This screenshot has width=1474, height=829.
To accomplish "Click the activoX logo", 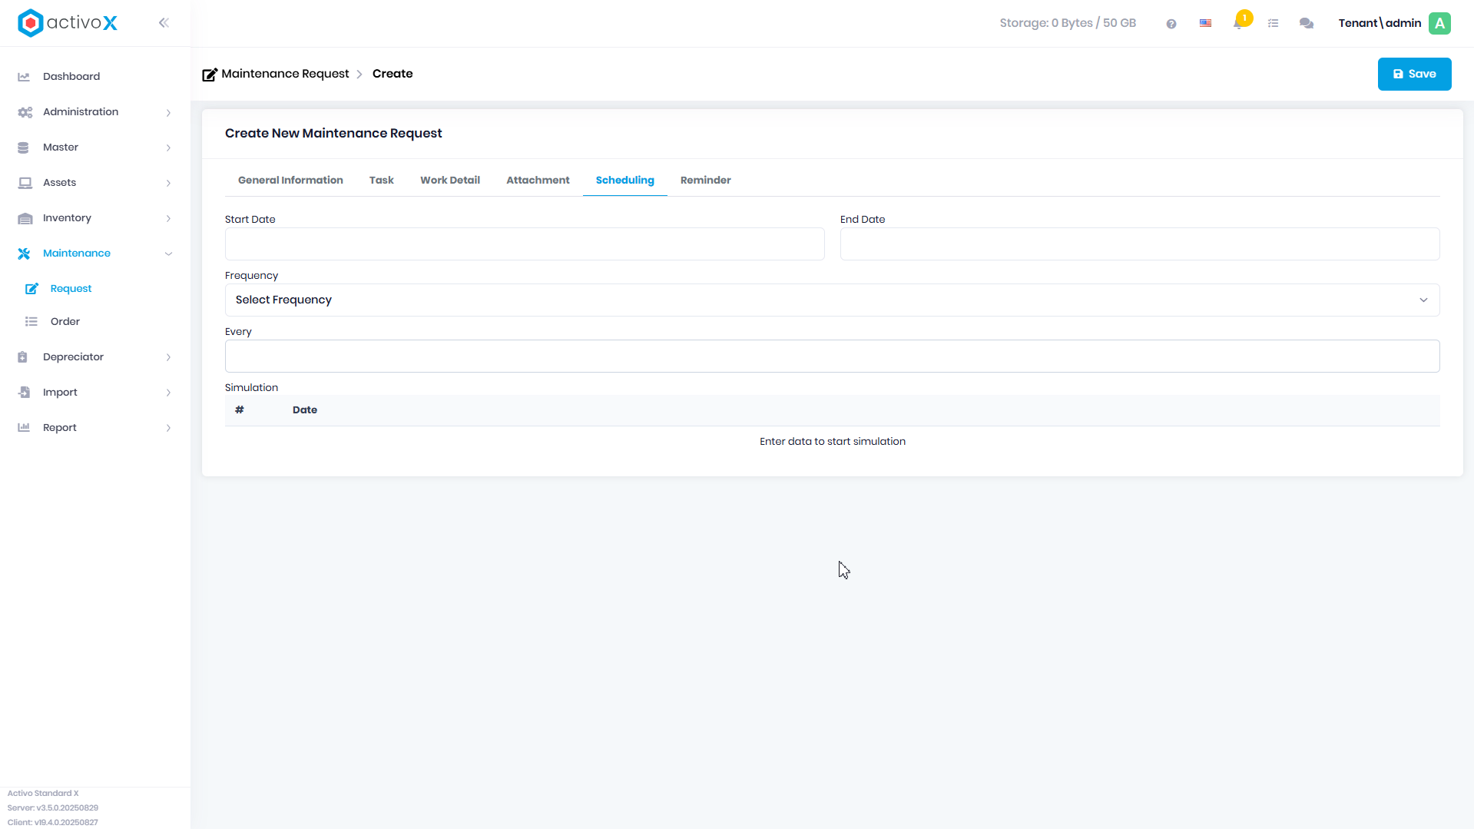I will click(68, 23).
